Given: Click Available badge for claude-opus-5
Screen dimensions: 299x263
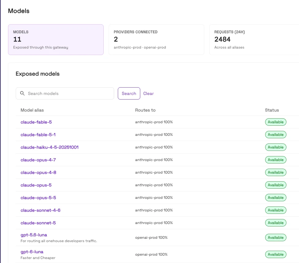Looking at the screenshot, I should (x=276, y=185).
